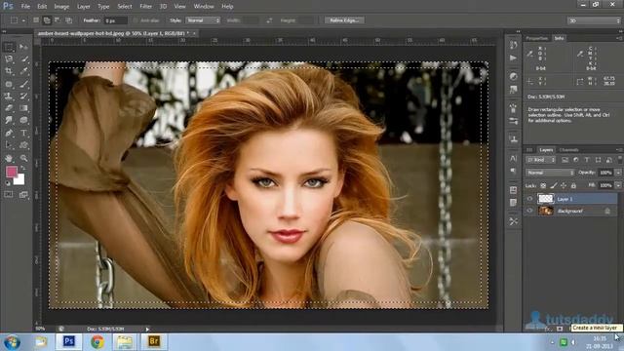Click the pink foreground color swatch
Viewport: 624px width, 351px height.
point(11,172)
